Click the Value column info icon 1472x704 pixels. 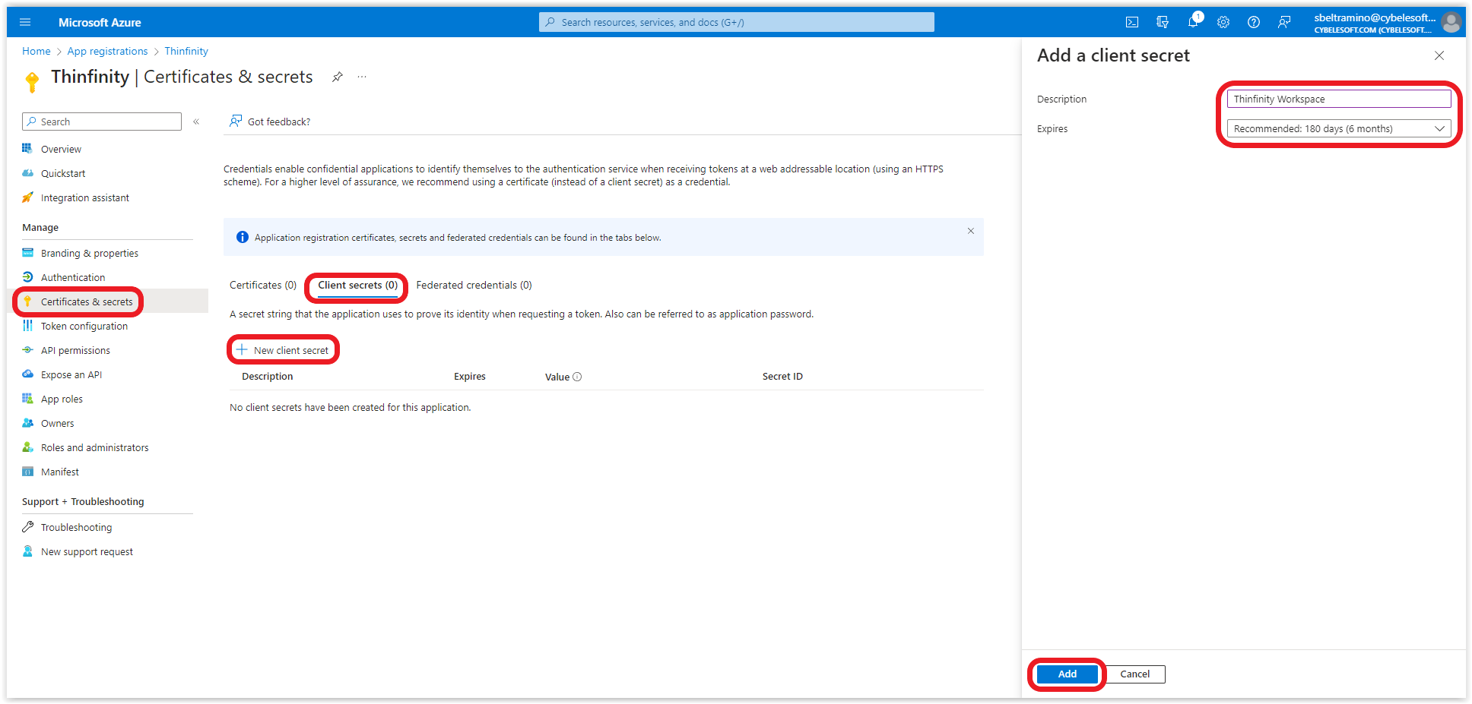tap(577, 377)
